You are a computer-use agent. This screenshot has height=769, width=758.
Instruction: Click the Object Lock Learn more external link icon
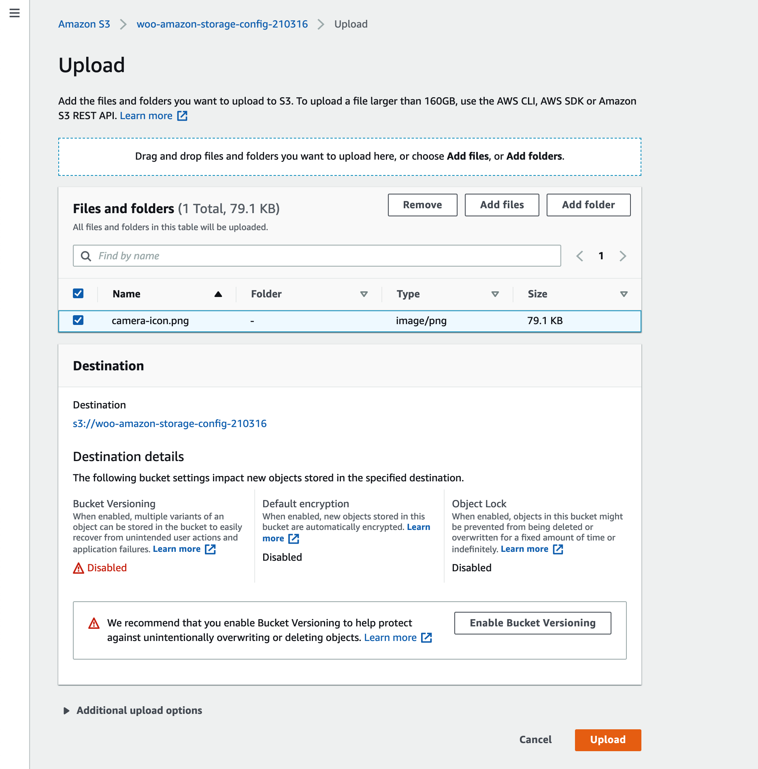(x=559, y=549)
